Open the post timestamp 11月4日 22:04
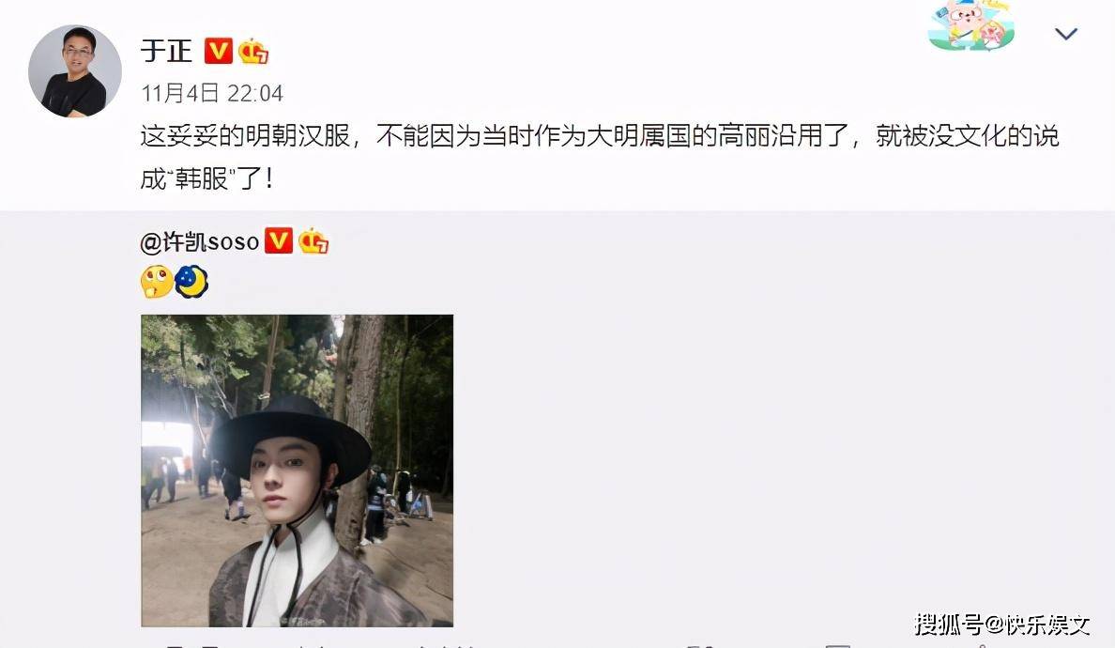Viewport: 1115px width, 648px height. pos(212,93)
